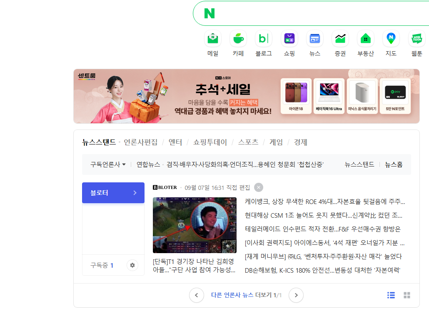Image resolution: width=429 pixels, height=311 pixels.
Task: Open the 케이뱅크 ROE headline
Action: tap(325, 202)
